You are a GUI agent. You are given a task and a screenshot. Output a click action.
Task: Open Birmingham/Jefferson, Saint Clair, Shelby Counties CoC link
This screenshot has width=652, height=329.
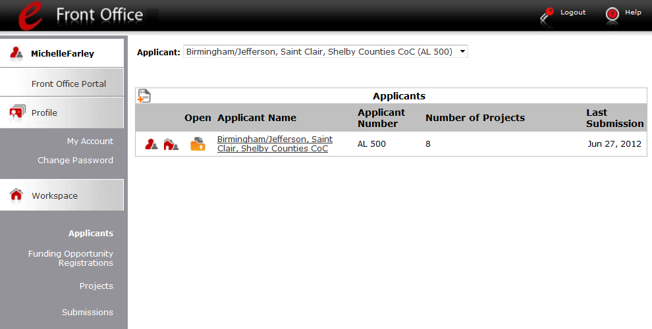[x=275, y=143]
